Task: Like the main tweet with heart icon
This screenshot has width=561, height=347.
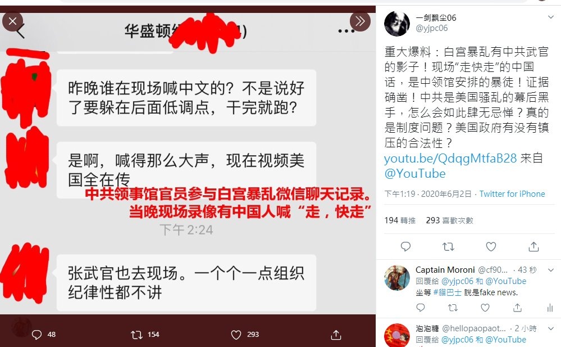Action: pyautogui.click(x=491, y=247)
